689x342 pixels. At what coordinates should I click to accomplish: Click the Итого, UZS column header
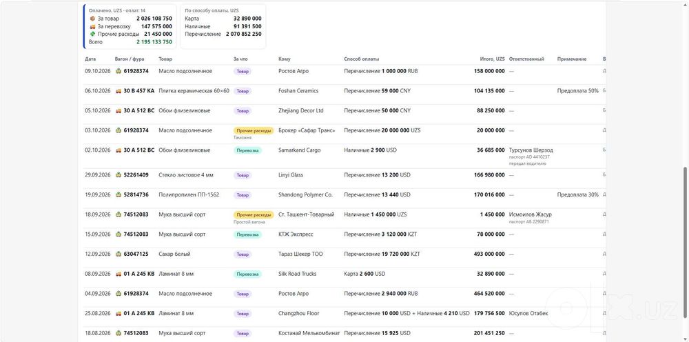coord(492,59)
